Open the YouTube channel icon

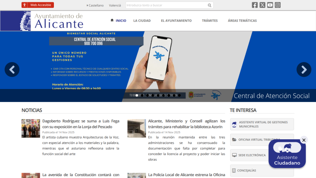(270, 5)
